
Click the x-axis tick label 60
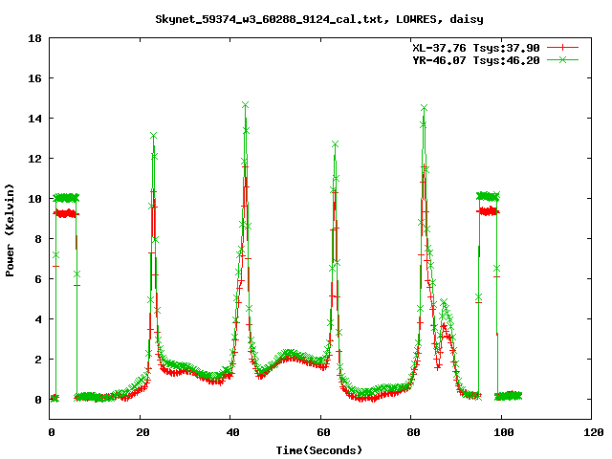pyautogui.click(x=323, y=432)
